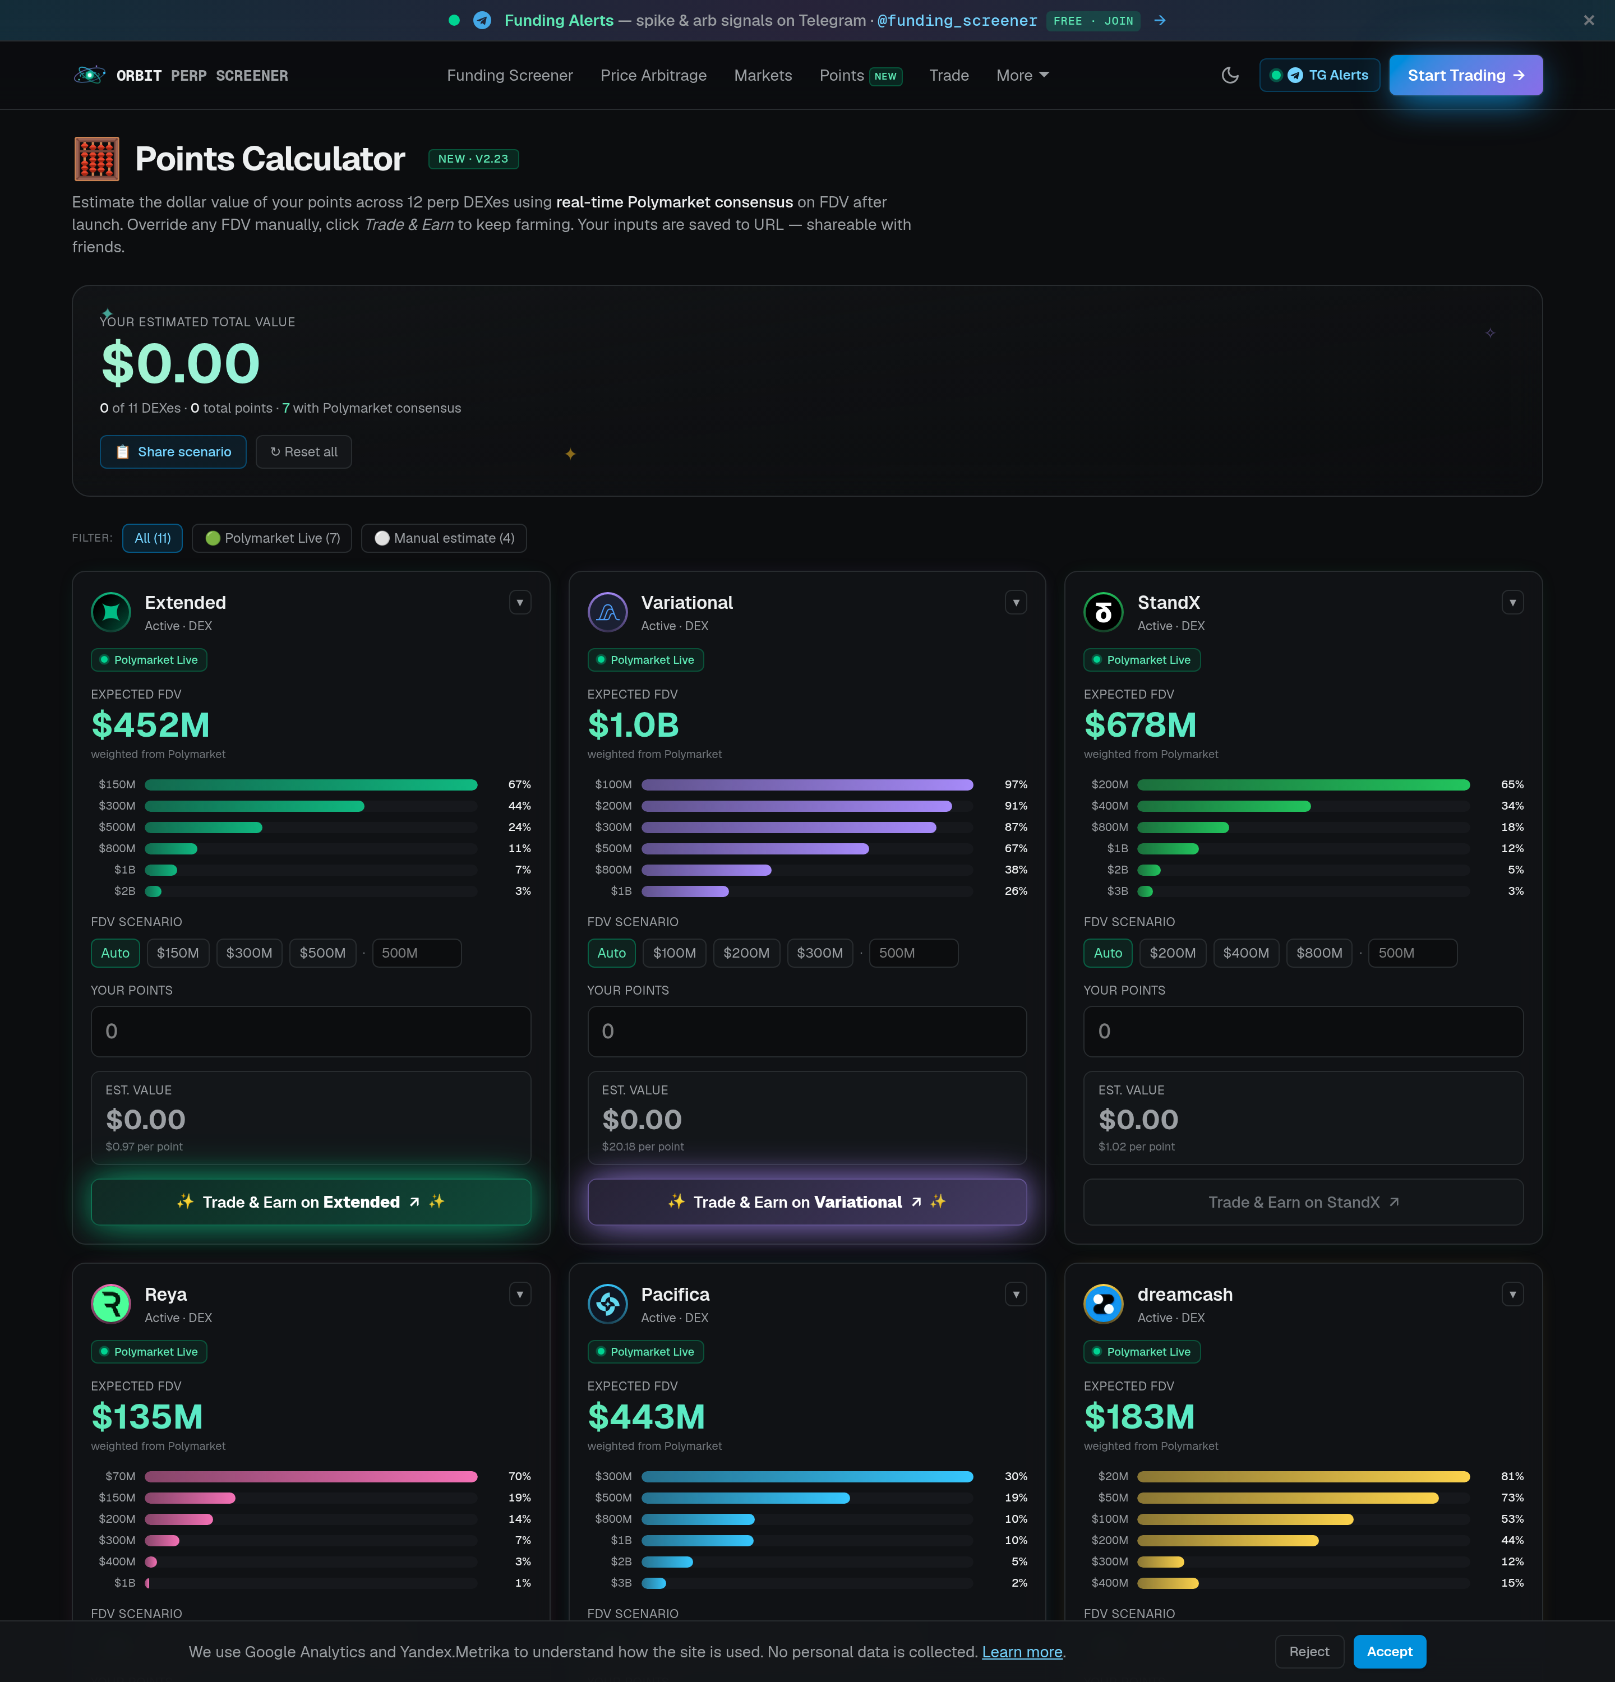Select Auto FDV scenario for Variational
Viewport: 1615px width, 1682px height.
[612, 954]
